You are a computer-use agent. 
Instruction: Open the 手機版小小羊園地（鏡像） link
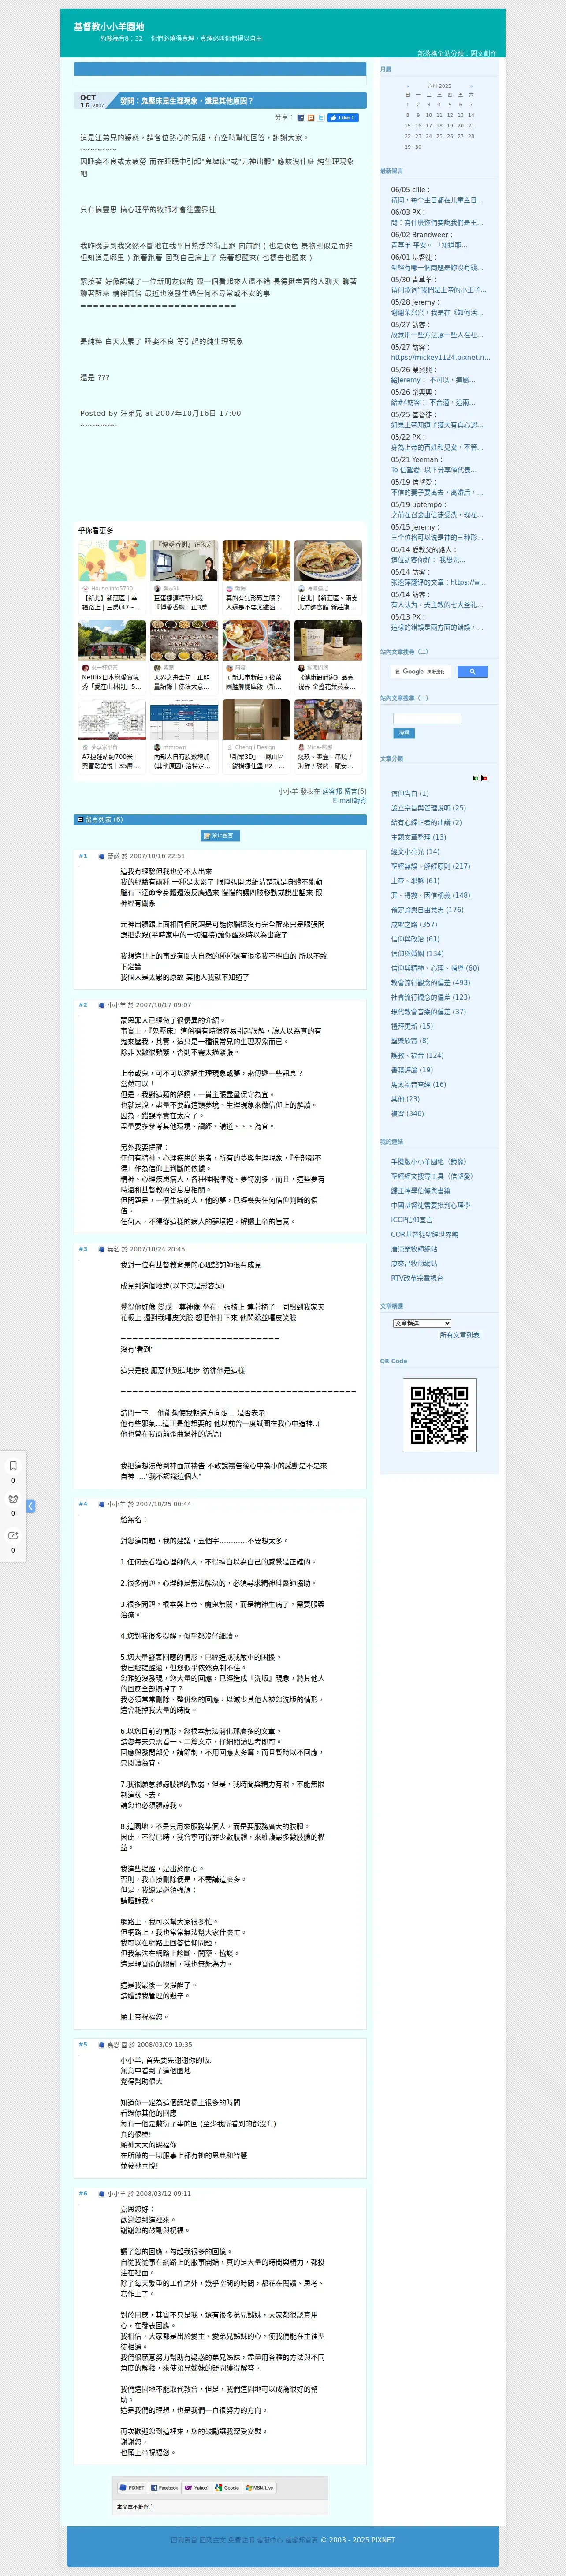tap(429, 1162)
